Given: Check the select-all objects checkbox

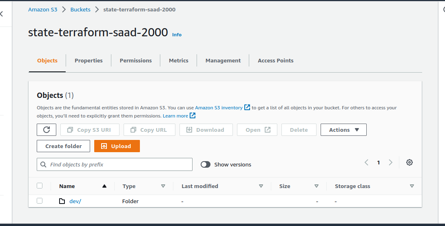Looking at the screenshot, I should (40, 186).
